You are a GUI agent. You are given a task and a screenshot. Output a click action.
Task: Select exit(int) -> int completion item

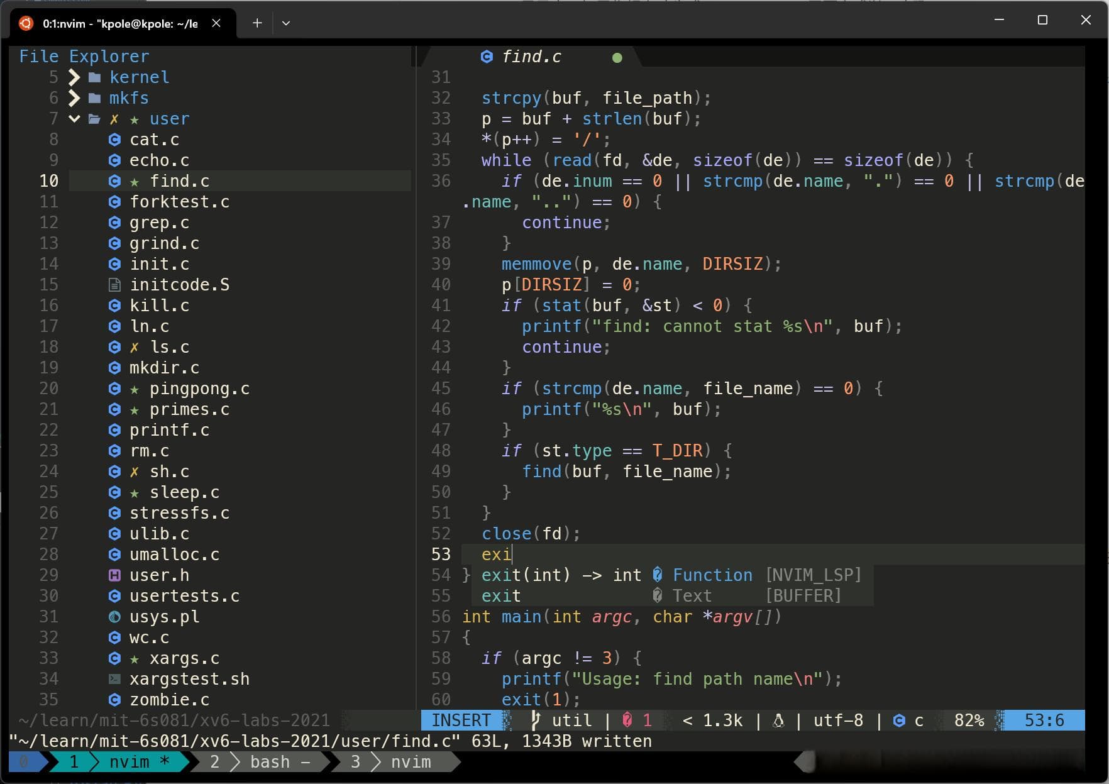[672, 575]
